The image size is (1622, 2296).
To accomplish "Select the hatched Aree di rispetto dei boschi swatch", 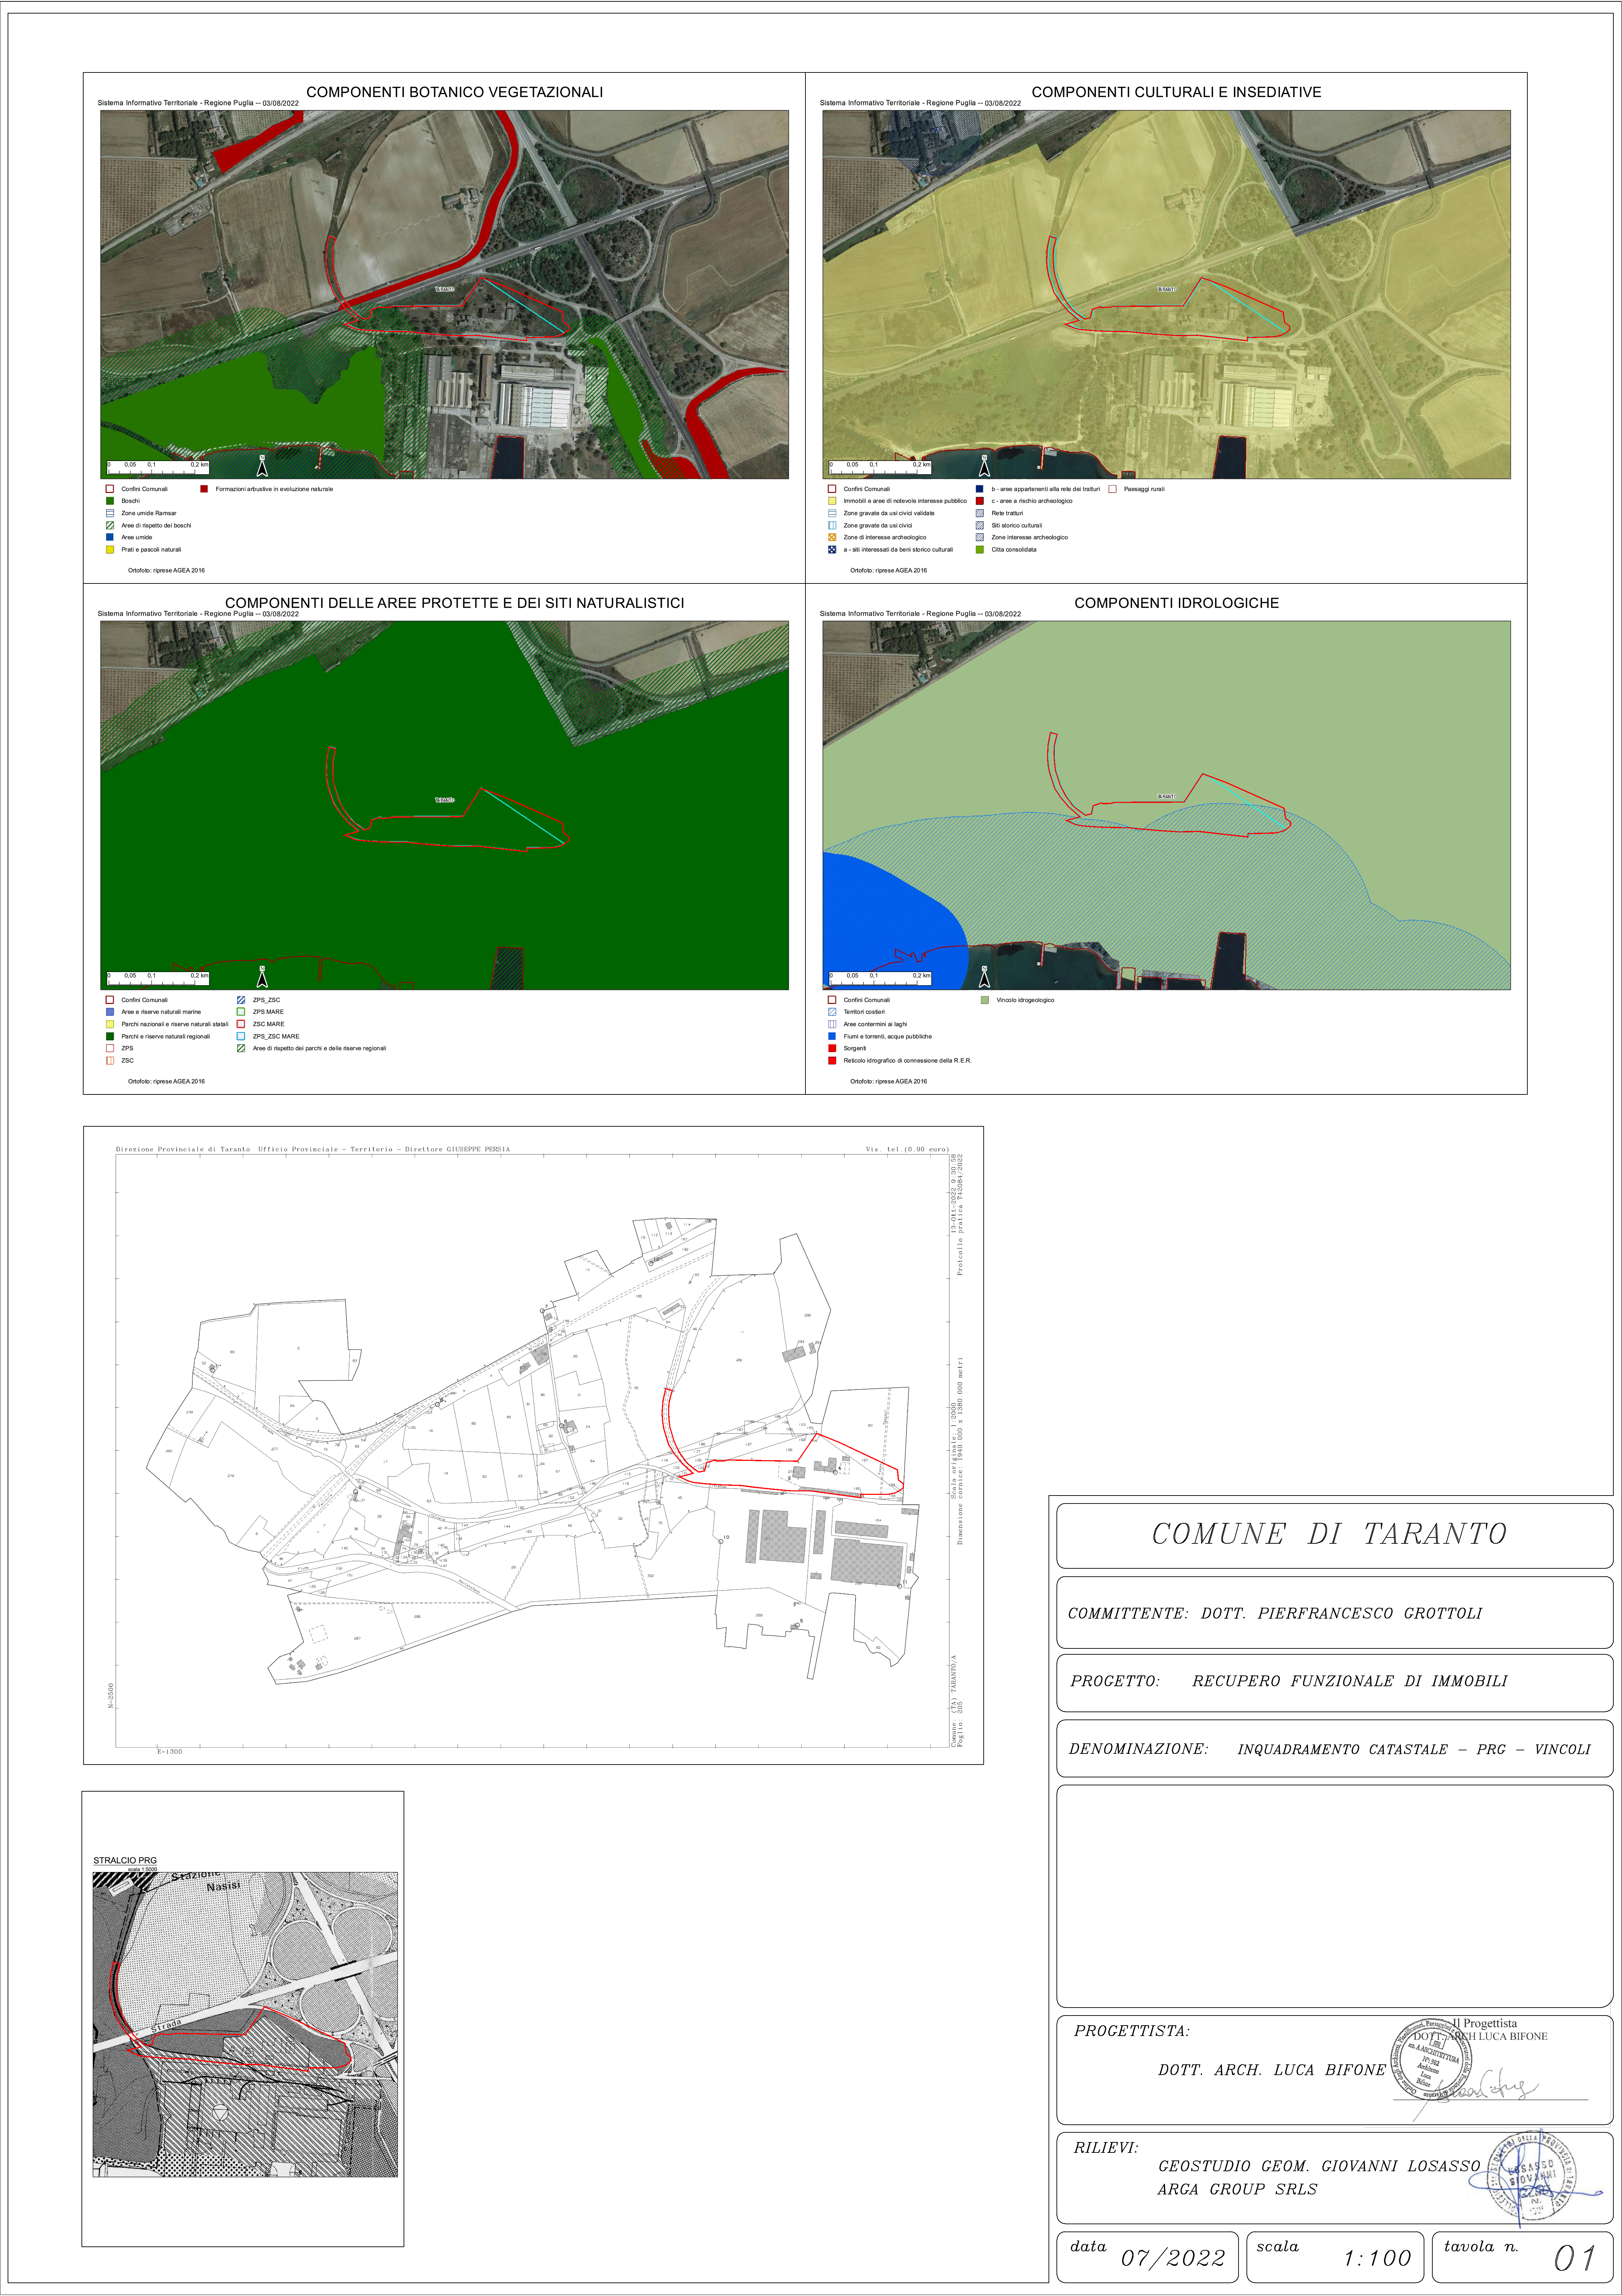I will (110, 525).
